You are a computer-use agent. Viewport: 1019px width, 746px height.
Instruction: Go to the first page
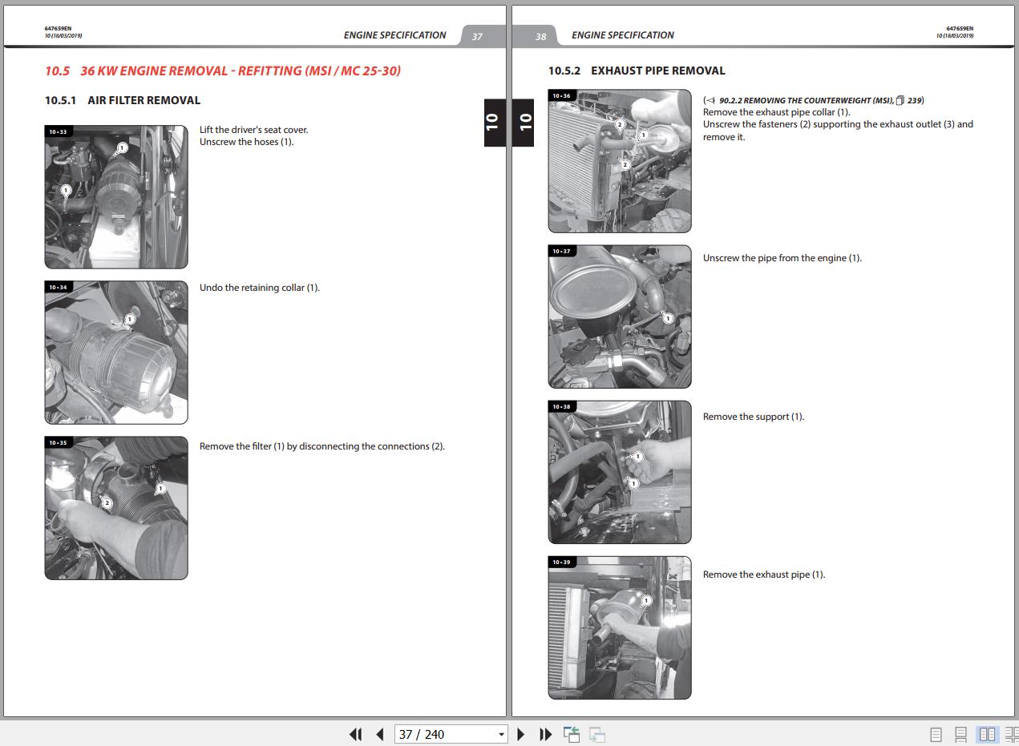click(x=355, y=734)
